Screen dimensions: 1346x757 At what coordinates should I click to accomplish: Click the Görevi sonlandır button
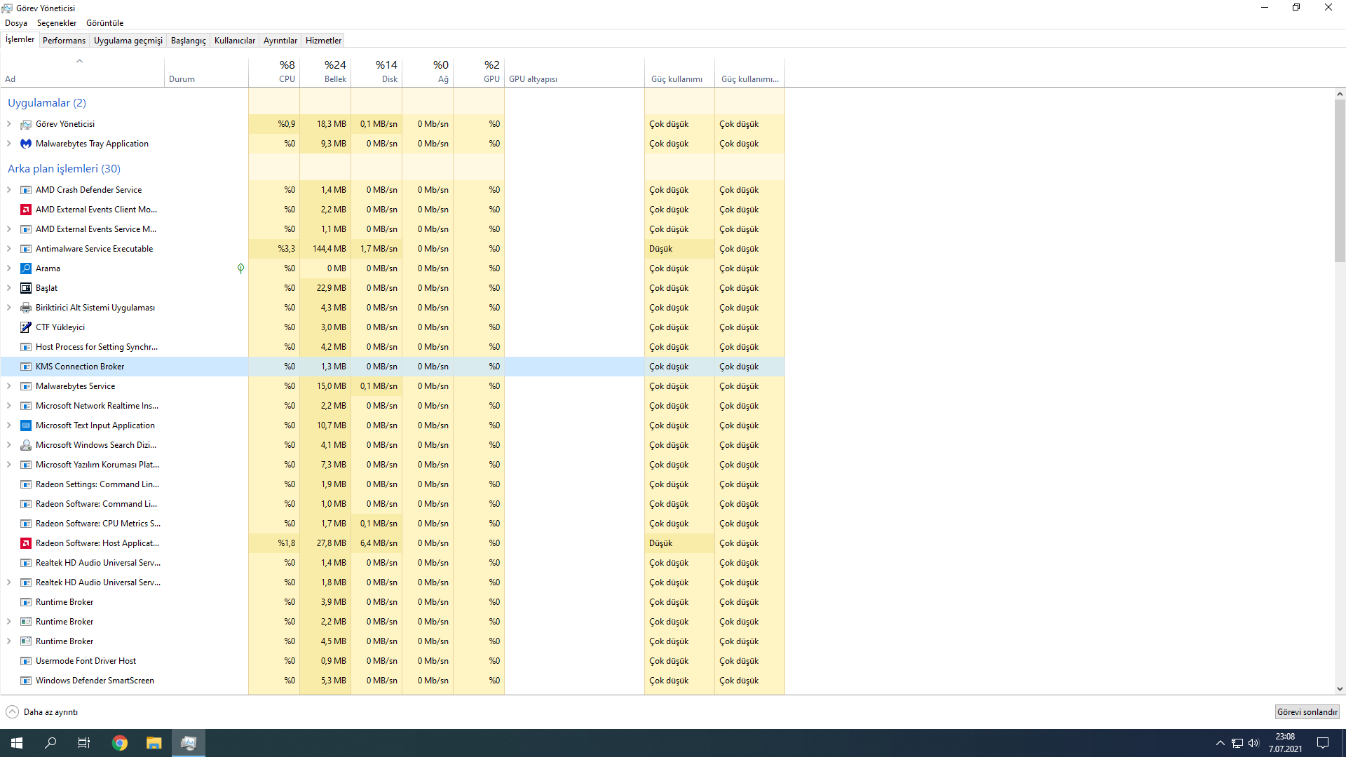[x=1307, y=712]
